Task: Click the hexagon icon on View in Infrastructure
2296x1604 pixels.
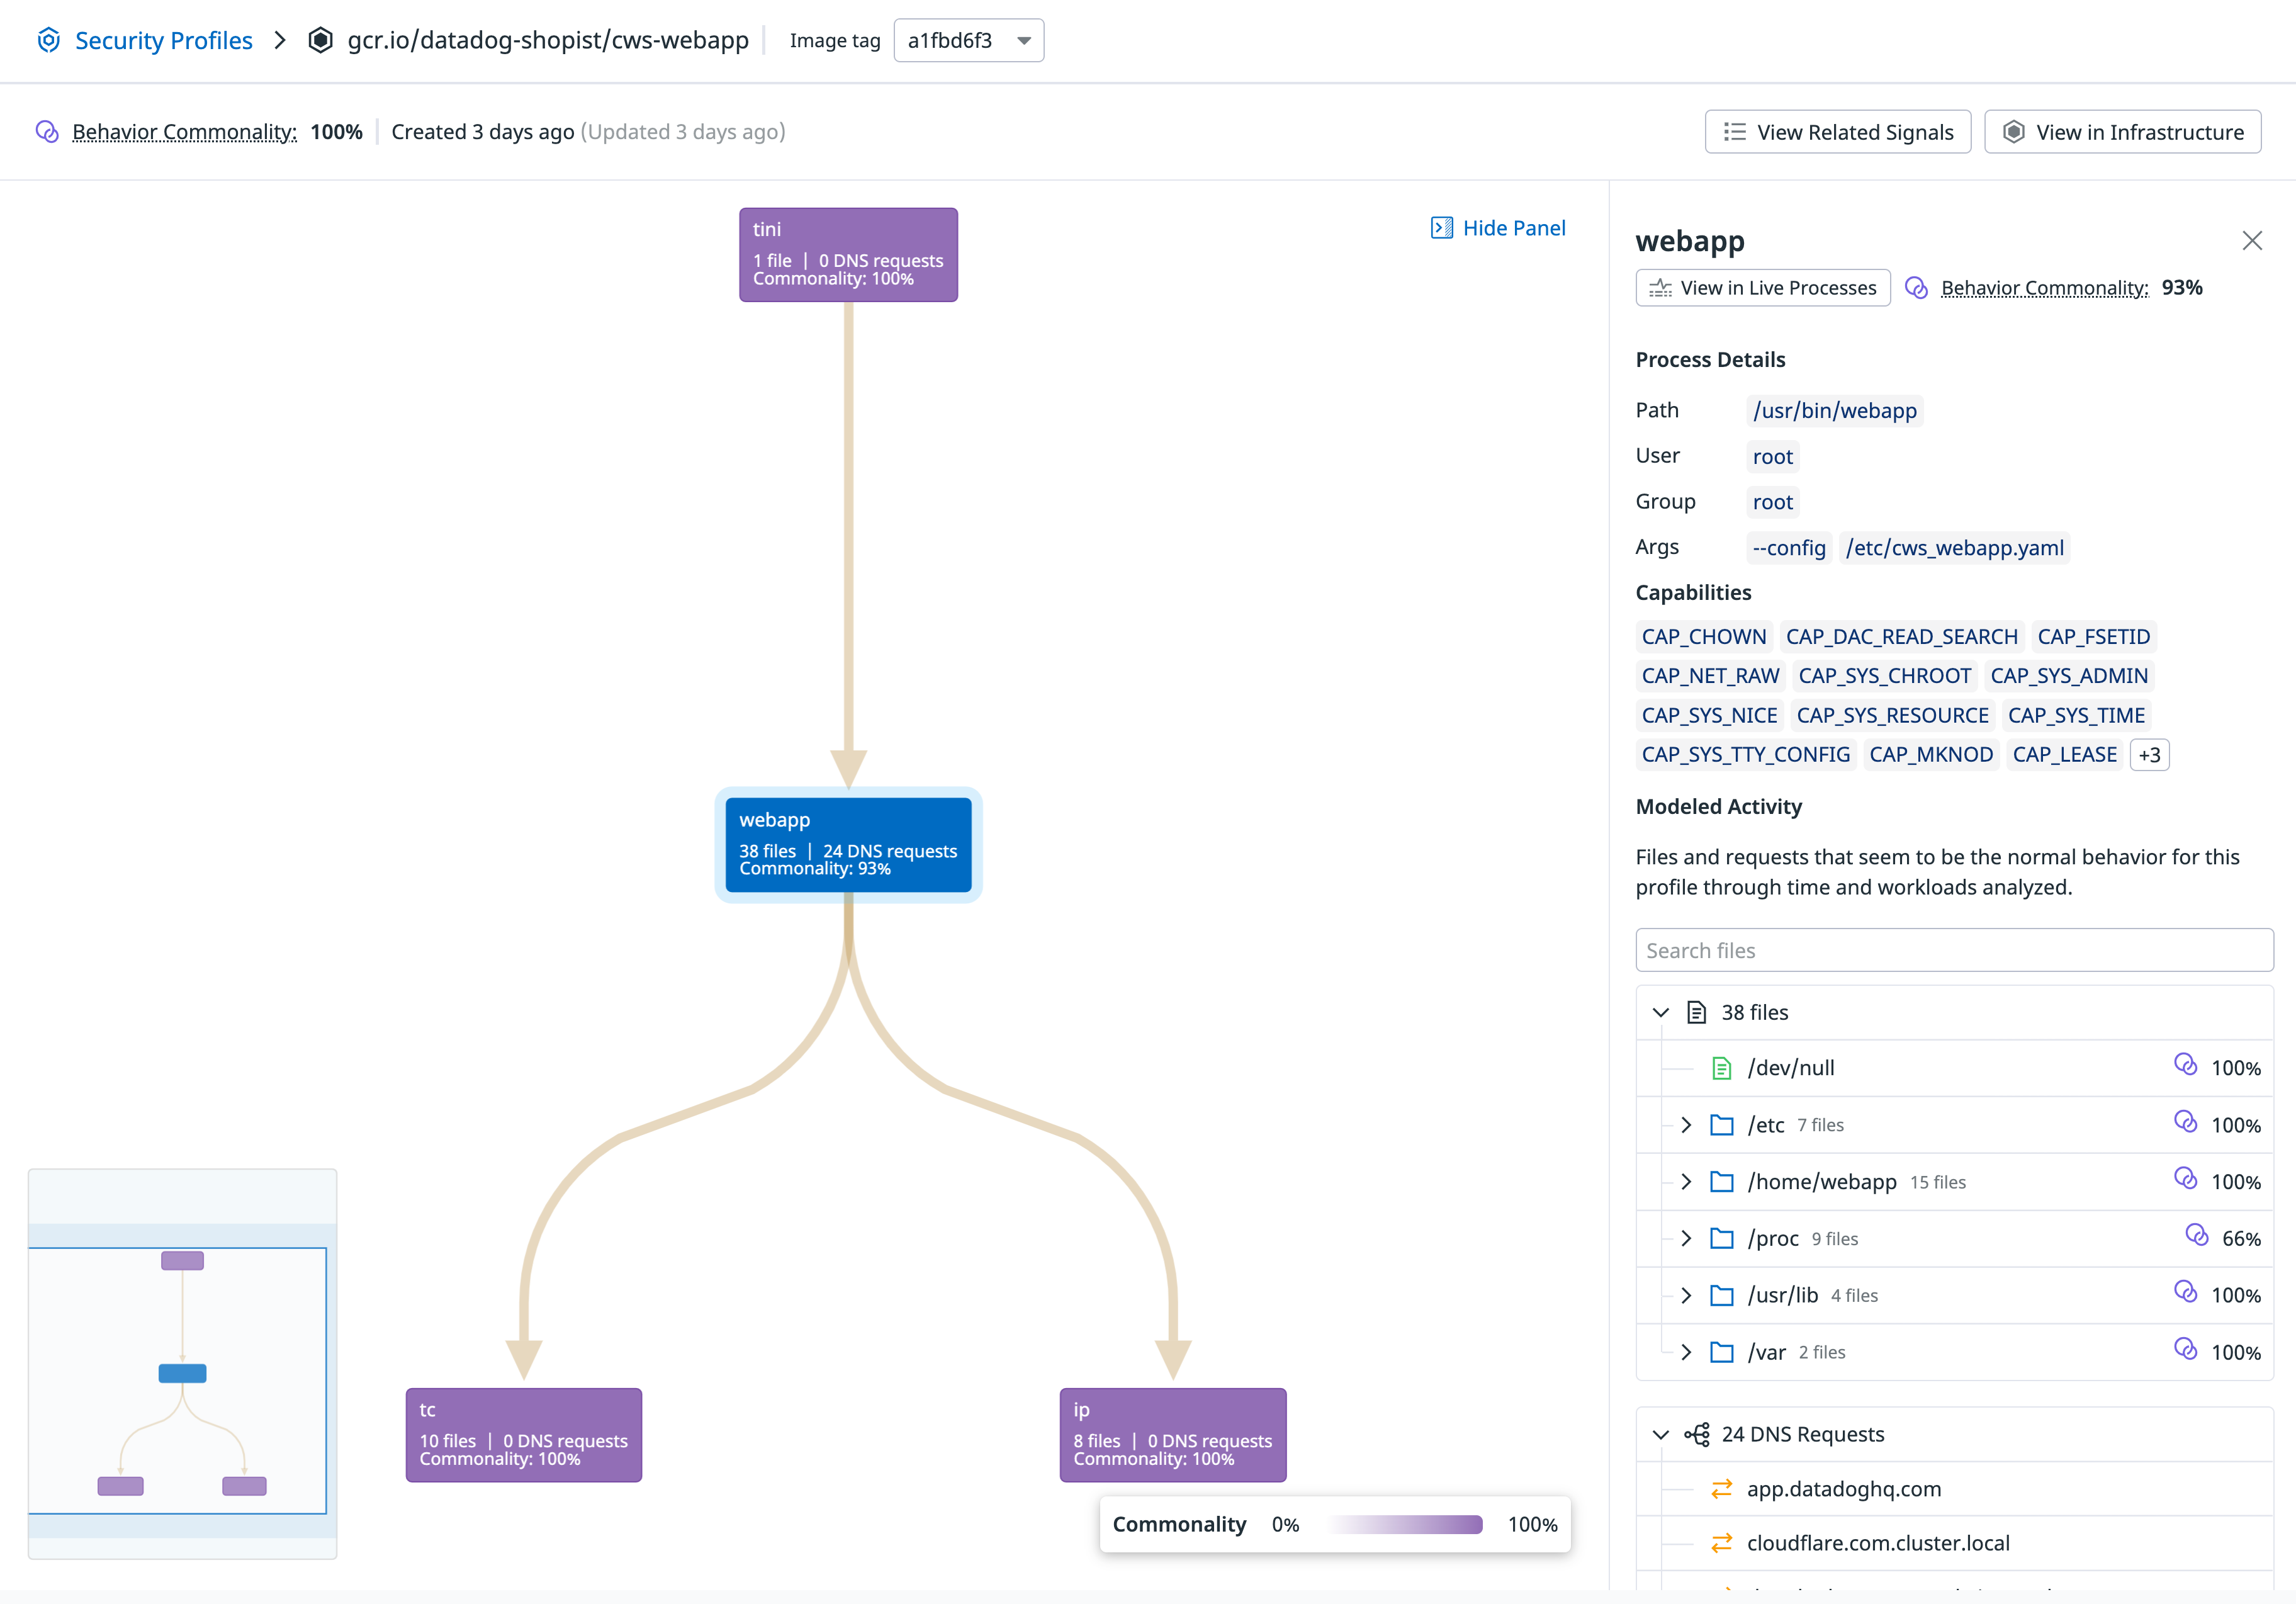Action: pyautogui.click(x=2014, y=131)
